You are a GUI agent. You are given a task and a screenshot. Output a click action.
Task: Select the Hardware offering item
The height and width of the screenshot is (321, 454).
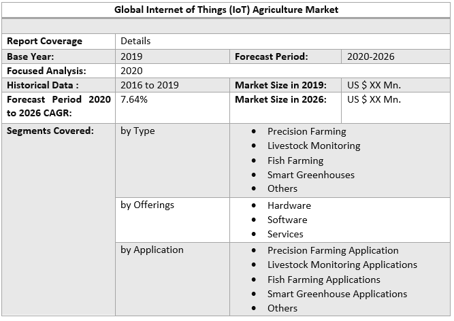pos(289,205)
